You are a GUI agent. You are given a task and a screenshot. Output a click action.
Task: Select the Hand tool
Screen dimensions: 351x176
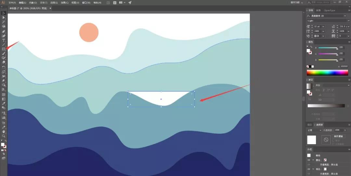pyautogui.click(x=4, y=132)
